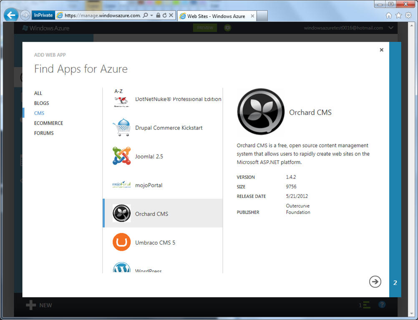Filter apps by FORUMS category
This screenshot has height=320, width=418.
44,133
